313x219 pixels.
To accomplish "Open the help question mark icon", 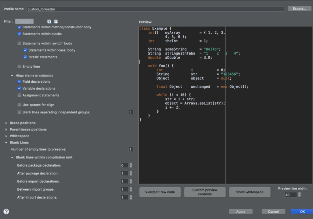I will point(6,211).
